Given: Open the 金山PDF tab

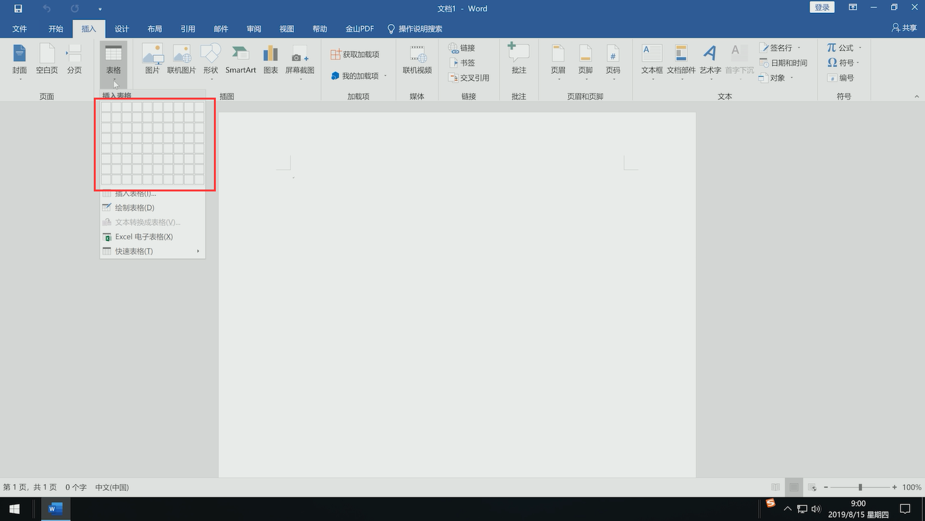Looking at the screenshot, I should tap(360, 29).
